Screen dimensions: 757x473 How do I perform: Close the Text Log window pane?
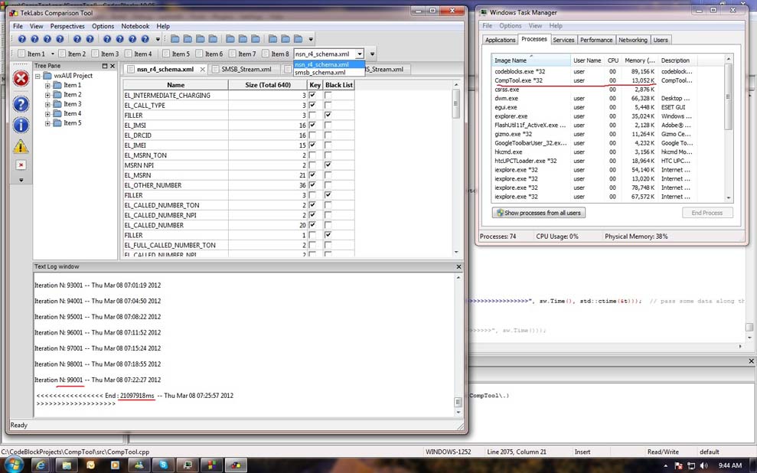point(458,266)
